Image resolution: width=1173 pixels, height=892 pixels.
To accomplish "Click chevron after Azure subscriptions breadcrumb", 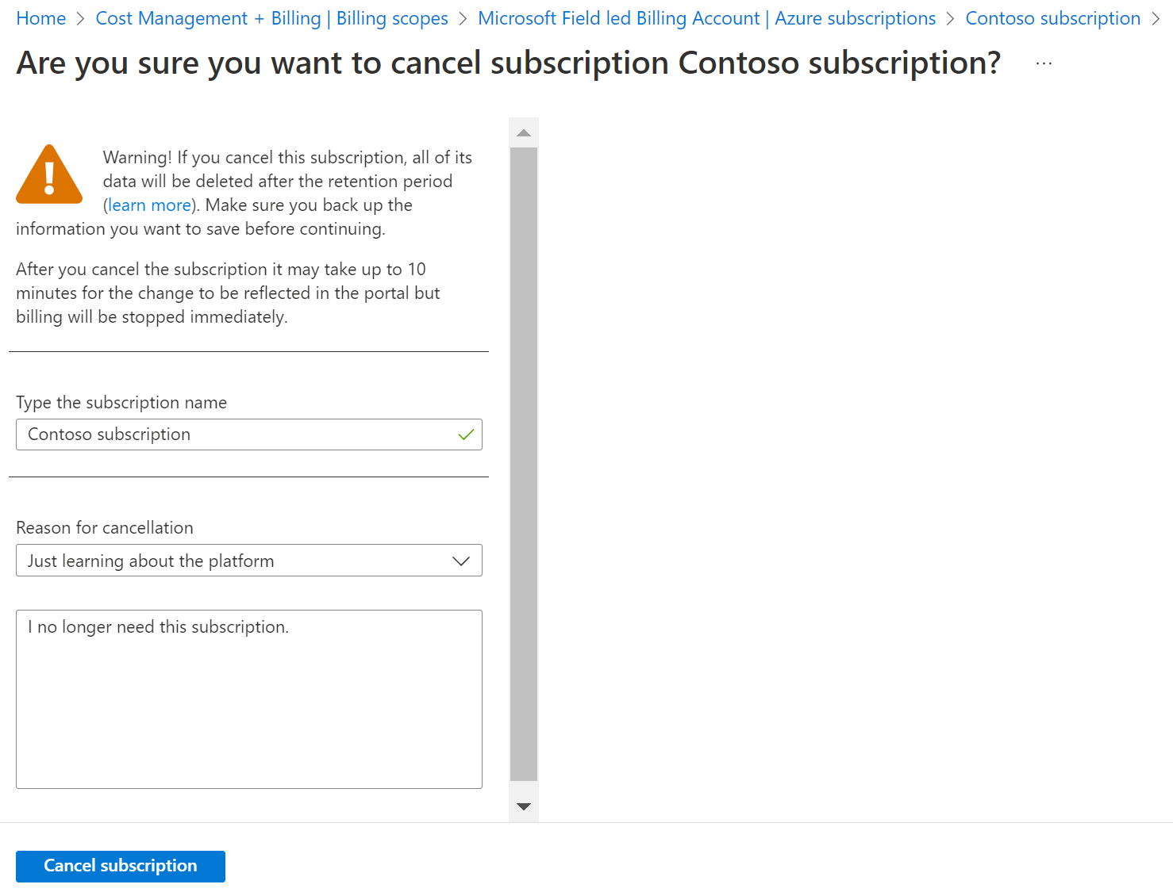I will pos(951,19).
